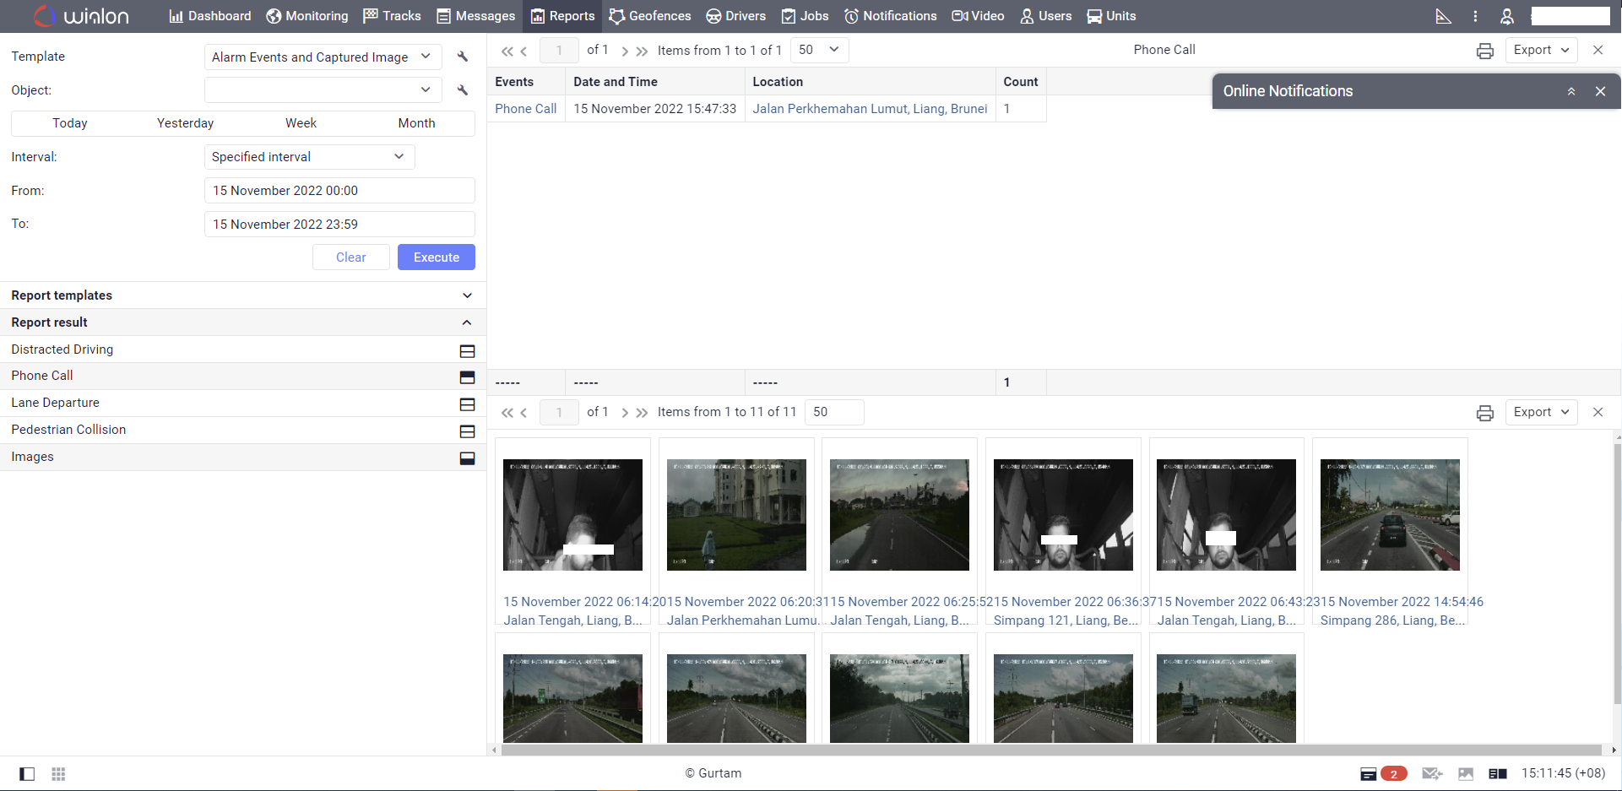This screenshot has width=1622, height=791.
Task: Toggle the Distracted Driving table view
Action: click(467, 350)
